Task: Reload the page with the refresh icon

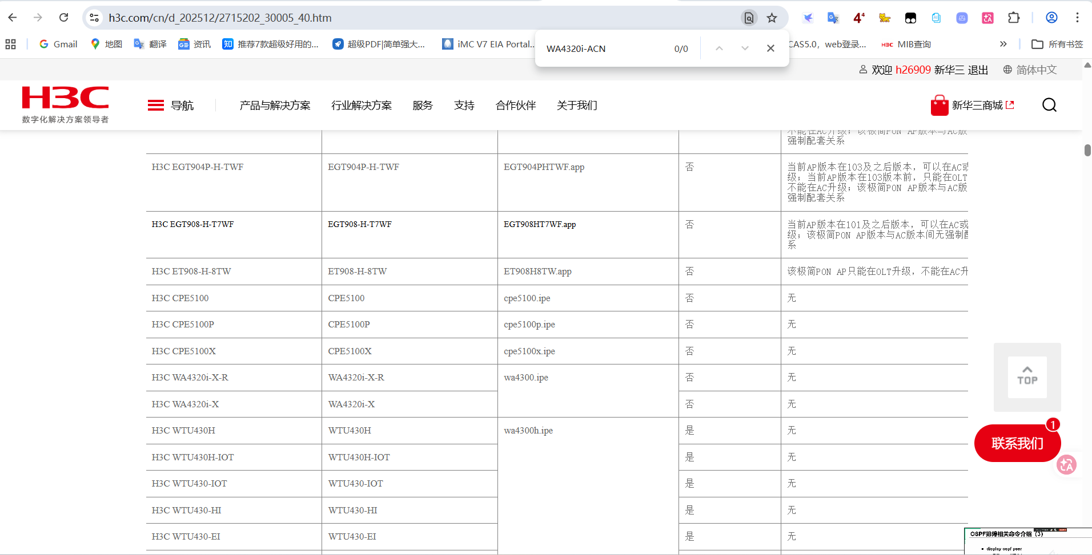Action: tap(64, 18)
